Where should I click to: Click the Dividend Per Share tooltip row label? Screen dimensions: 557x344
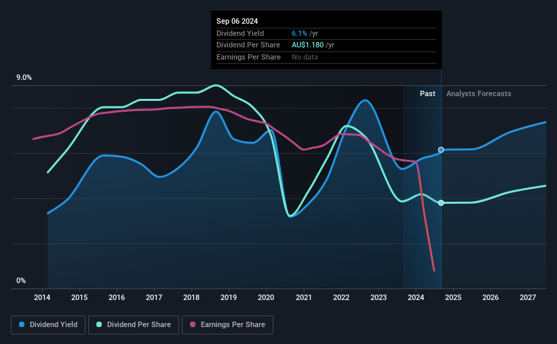coord(248,45)
